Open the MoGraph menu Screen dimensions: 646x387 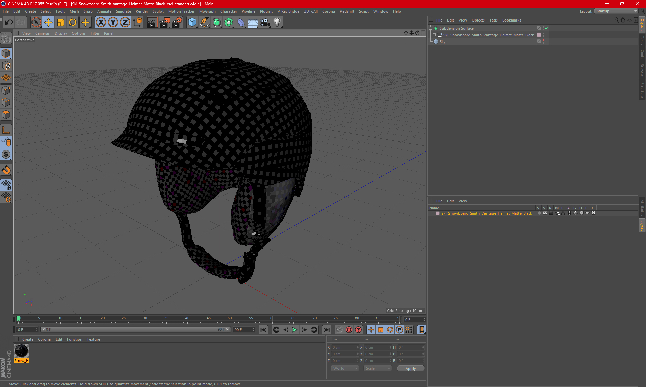click(207, 11)
